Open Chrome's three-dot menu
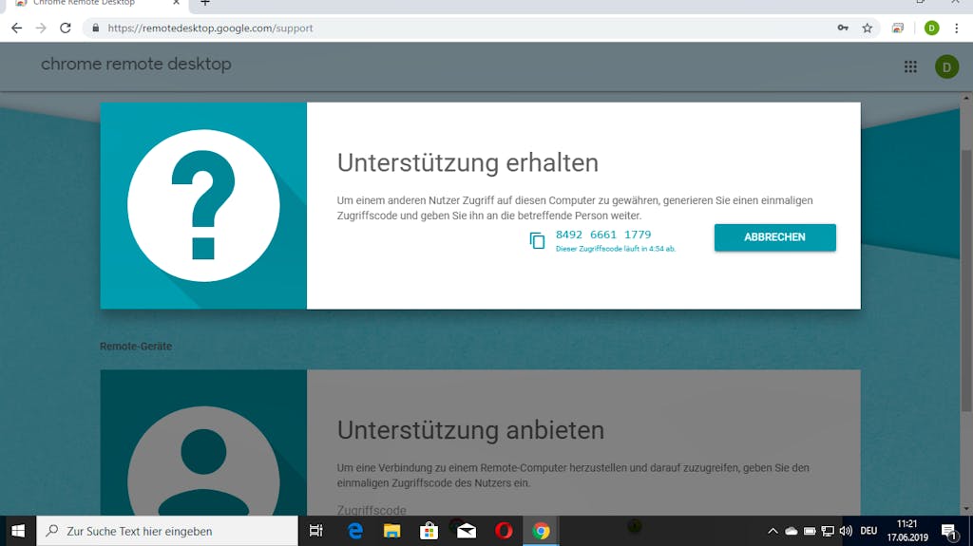The height and width of the screenshot is (546, 973). (956, 28)
